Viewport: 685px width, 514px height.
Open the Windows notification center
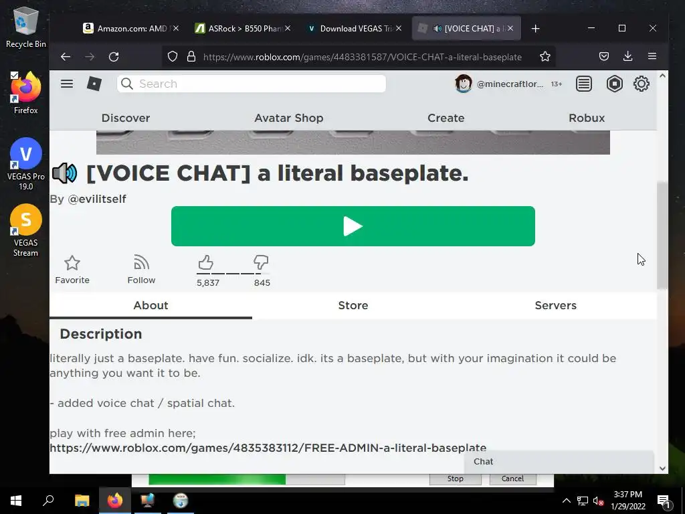[x=663, y=501]
